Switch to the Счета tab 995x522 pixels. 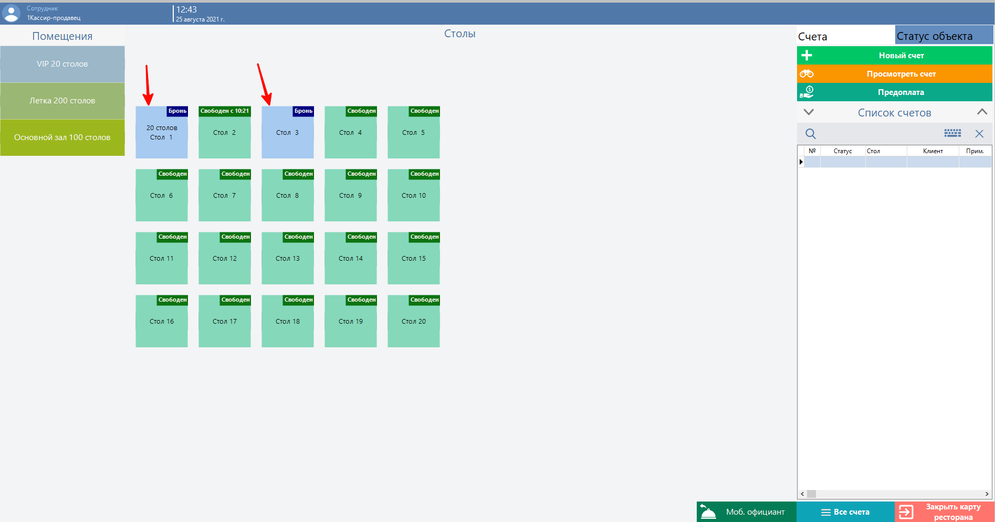[813, 37]
